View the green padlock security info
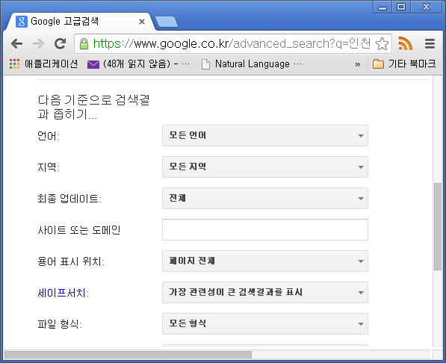The height and width of the screenshot is (363, 446). tap(84, 44)
